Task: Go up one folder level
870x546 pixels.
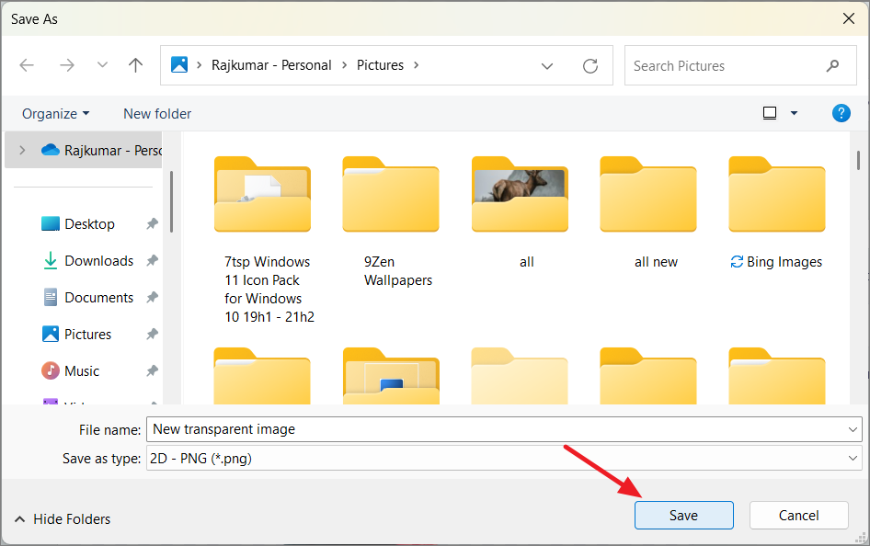Action: (x=135, y=65)
